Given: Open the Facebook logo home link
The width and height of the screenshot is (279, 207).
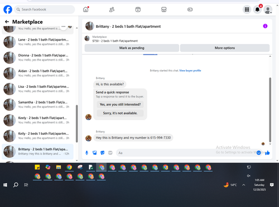Looking at the screenshot, I should coord(8,9).
